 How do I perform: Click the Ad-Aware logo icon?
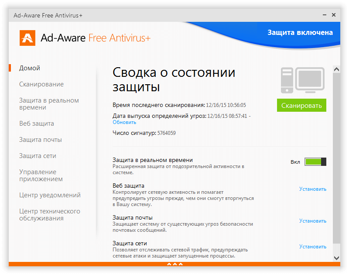pos(27,38)
